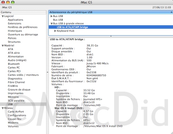Collapse the Bus USB à grande vitesse triangle
This screenshot has width=173, height=134.
(52, 24)
